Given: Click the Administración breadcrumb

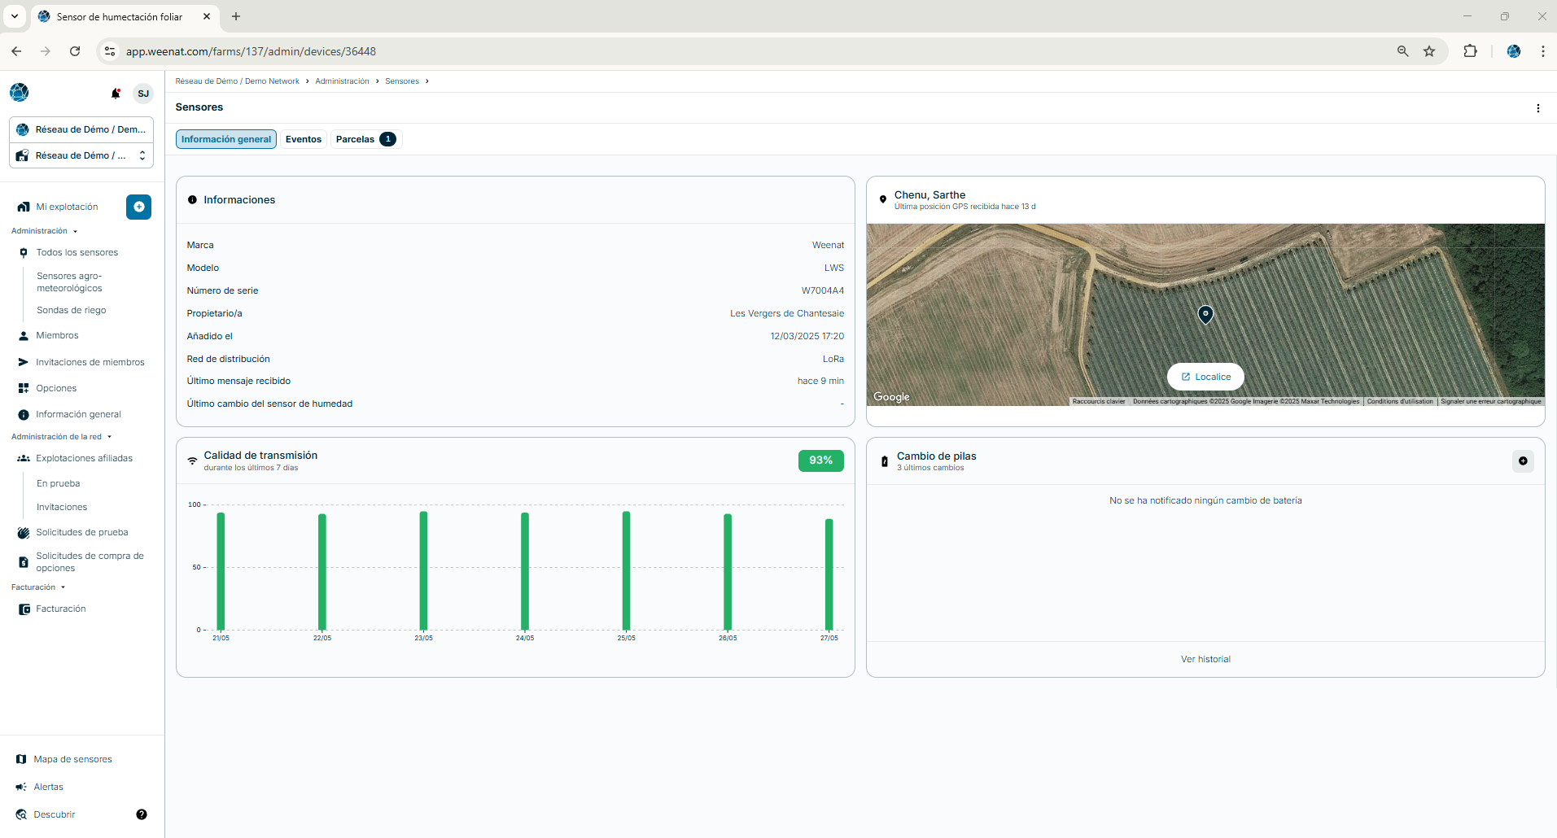Looking at the screenshot, I should pyautogui.click(x=342, y=81).
